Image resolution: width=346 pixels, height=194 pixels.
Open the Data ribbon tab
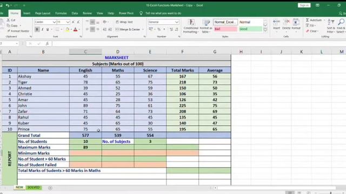[x=75, y=13]
